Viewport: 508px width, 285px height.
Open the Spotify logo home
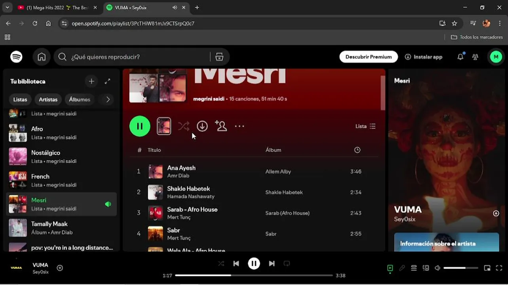[x=16, y=57]
